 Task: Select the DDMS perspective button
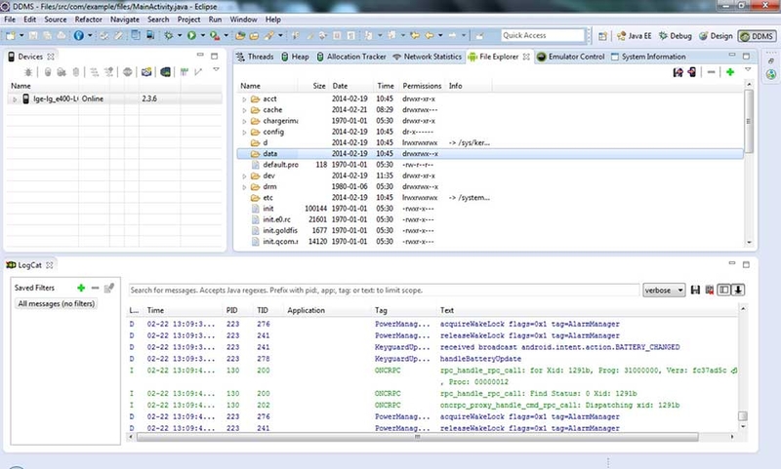(x=757, y=36)
